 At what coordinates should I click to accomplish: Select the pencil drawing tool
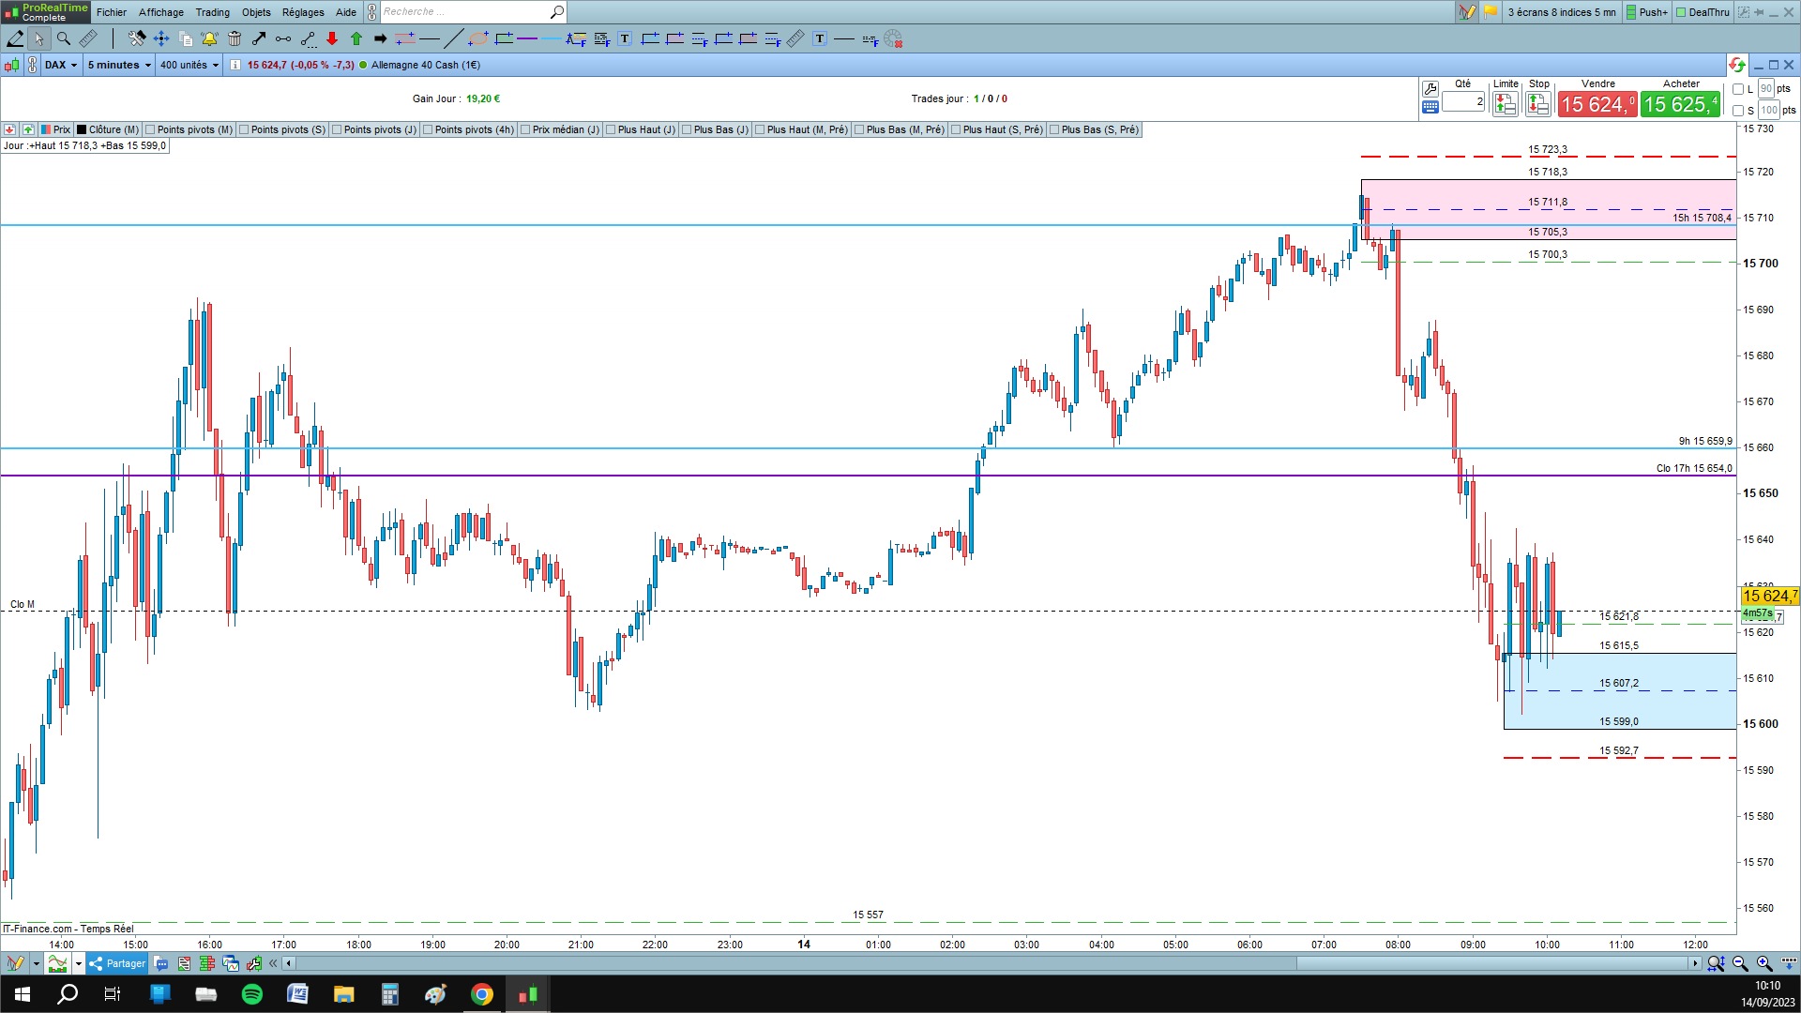[x=15, y=38]
